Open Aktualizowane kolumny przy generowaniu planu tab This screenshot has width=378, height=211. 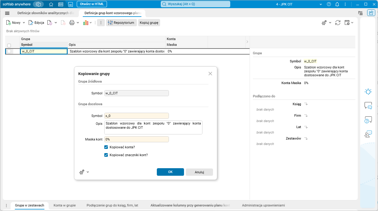point(190,205)
